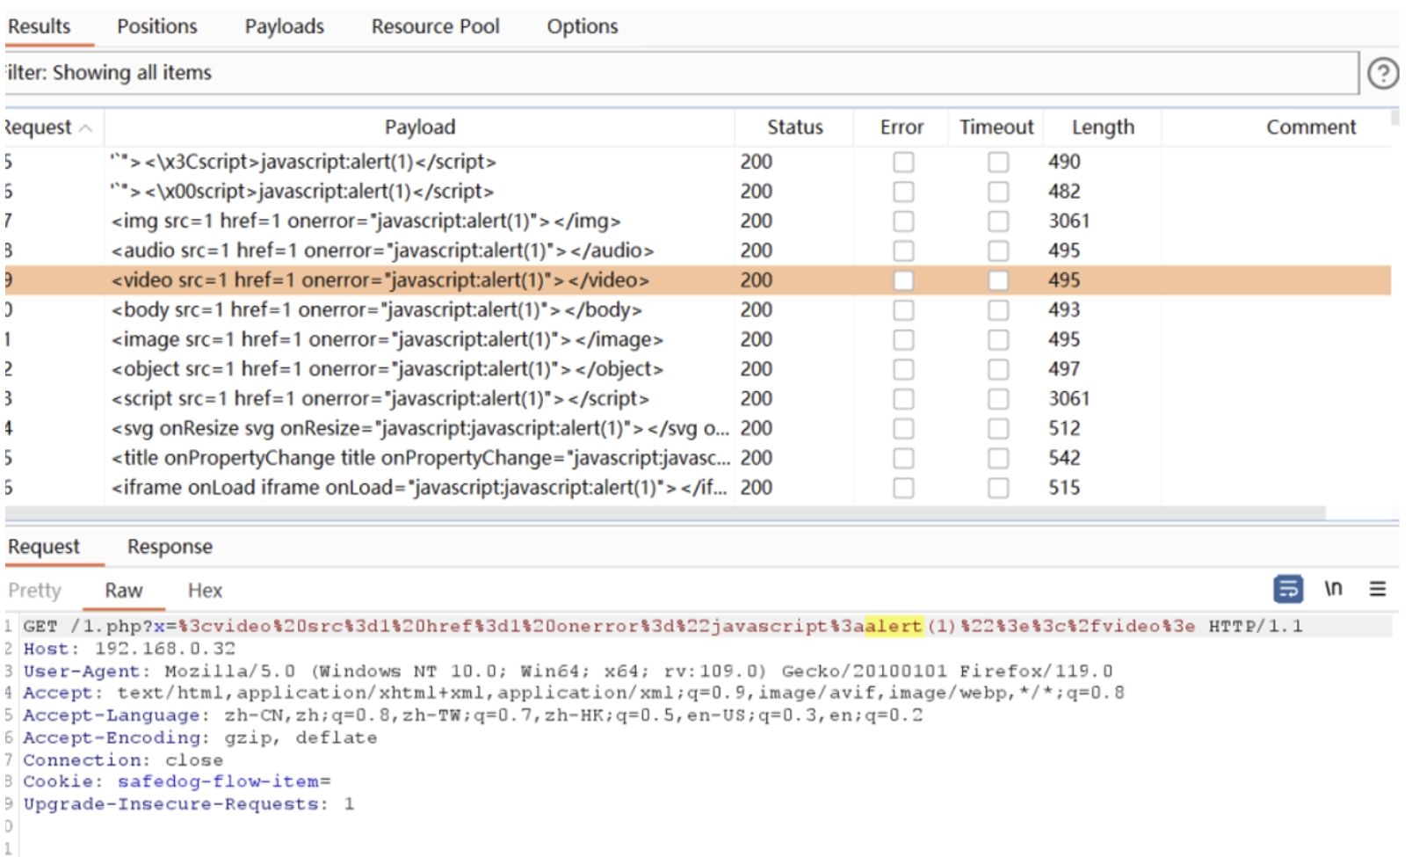Toggle Error checkbox for the <img src=1 row

click(903, 222)
